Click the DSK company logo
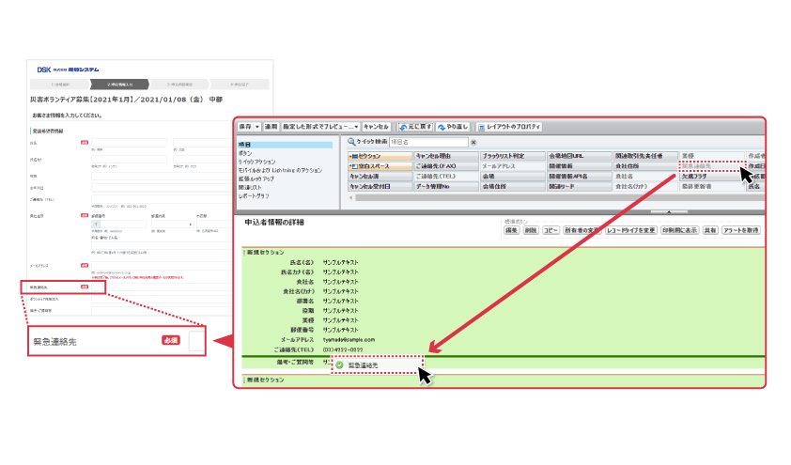 coord(45,69)
